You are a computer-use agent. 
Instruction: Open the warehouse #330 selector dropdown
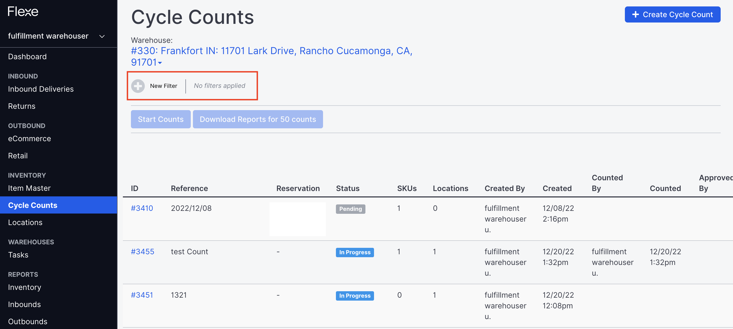[x=160, y=63]
